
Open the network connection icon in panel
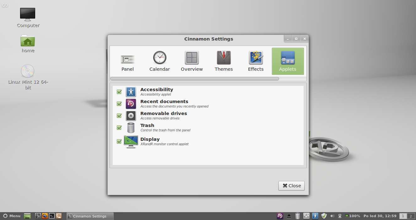click(x=340, y=216)
